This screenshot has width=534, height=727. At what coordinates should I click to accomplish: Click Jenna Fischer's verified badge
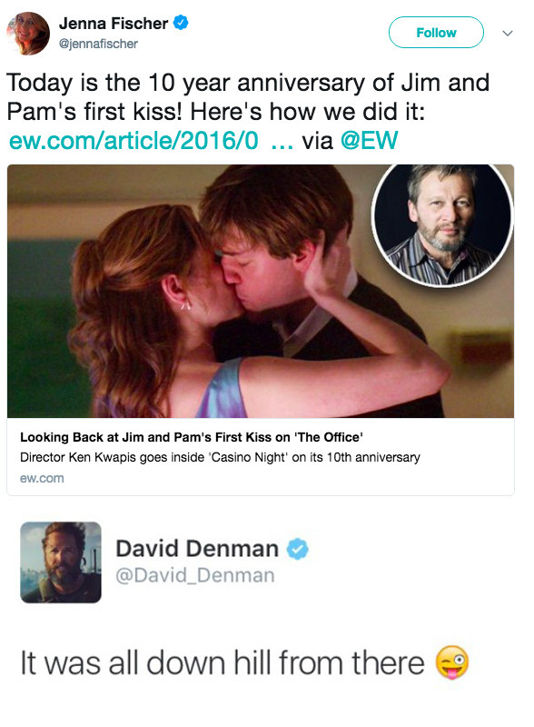(181, 23)
